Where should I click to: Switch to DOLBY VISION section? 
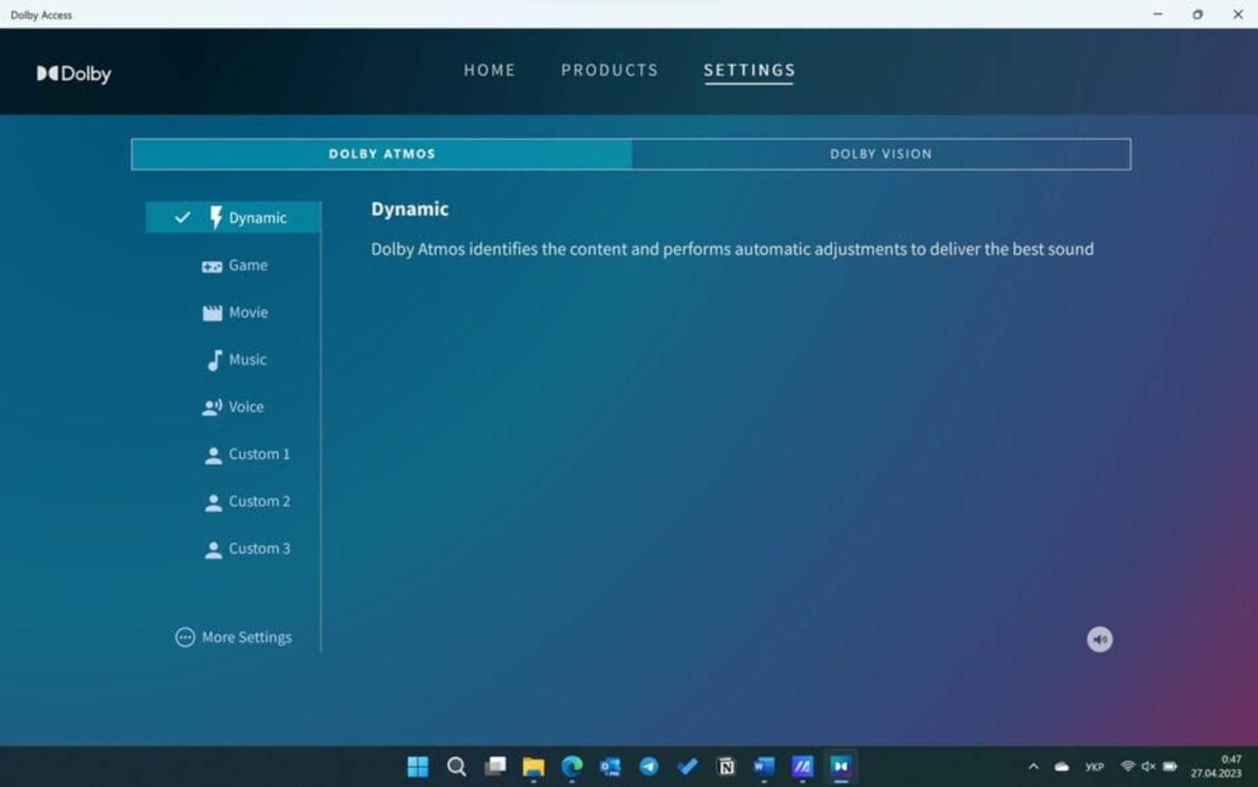click(x=881, y=154)
